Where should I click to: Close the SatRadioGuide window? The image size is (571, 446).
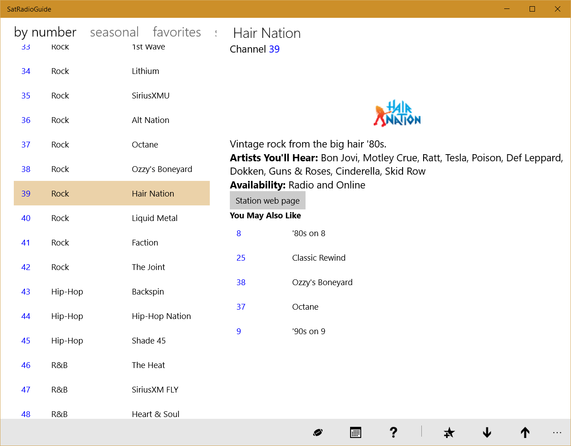558,9
